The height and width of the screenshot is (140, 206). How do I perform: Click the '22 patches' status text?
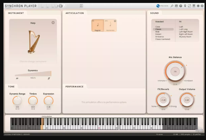pyautogui.click(x=197, y=134)
